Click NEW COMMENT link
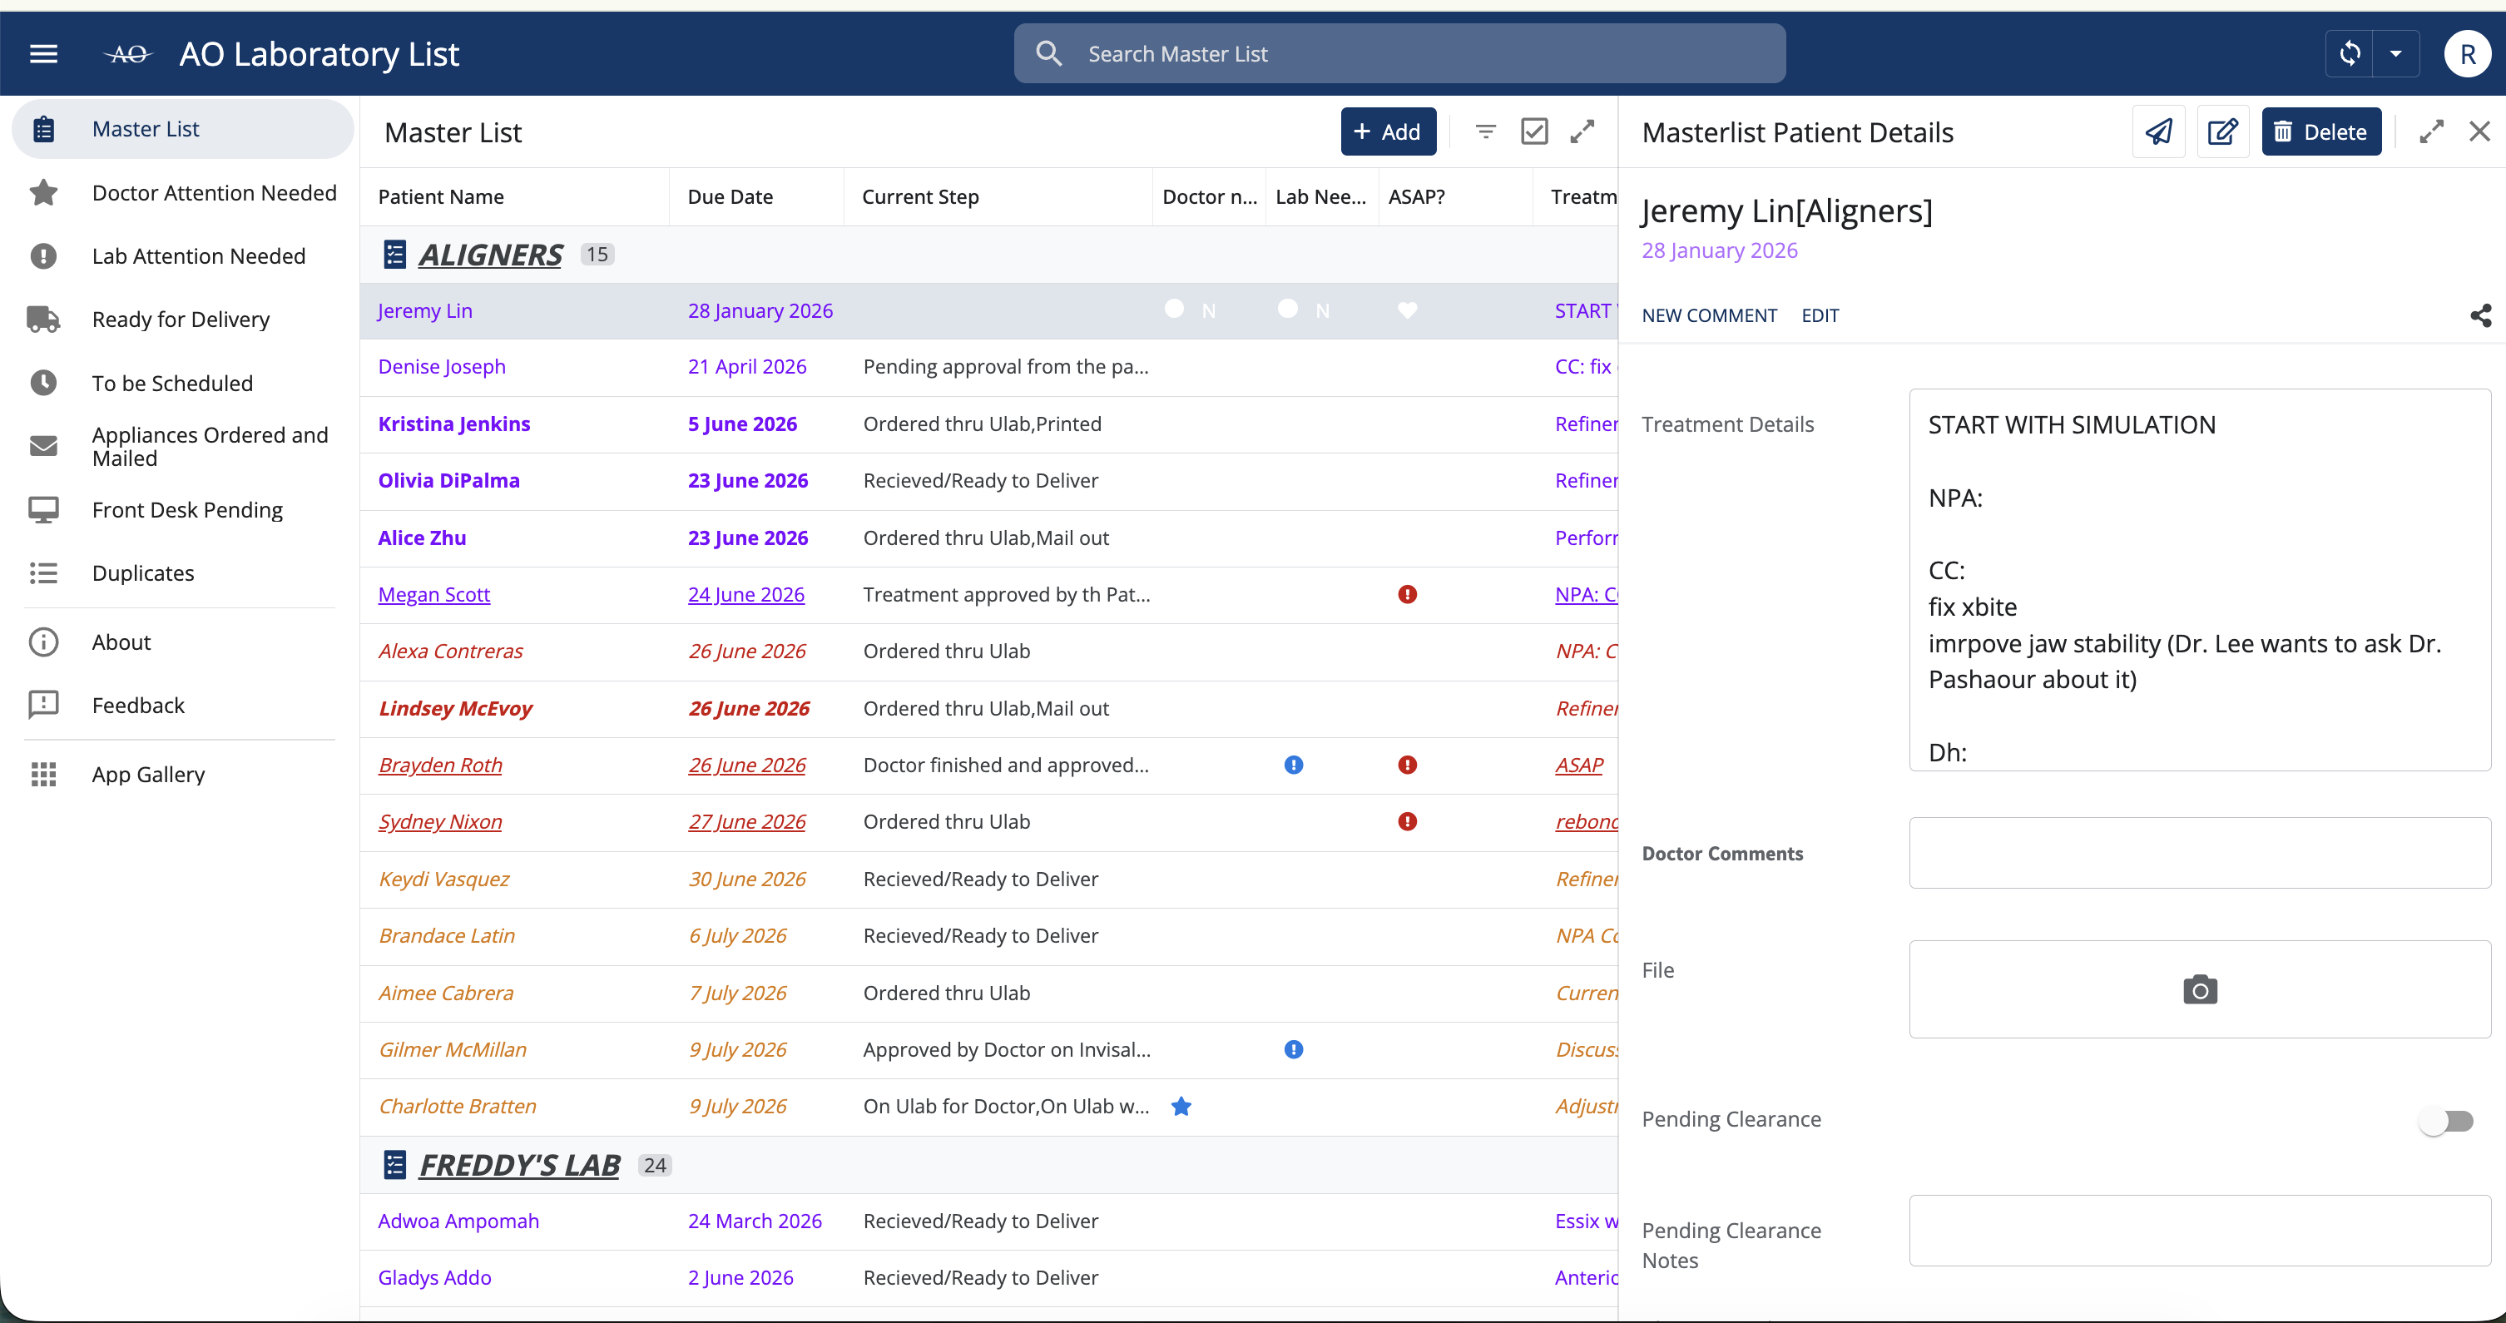Screen dimensions: 2506x1323 [1709, 315]
